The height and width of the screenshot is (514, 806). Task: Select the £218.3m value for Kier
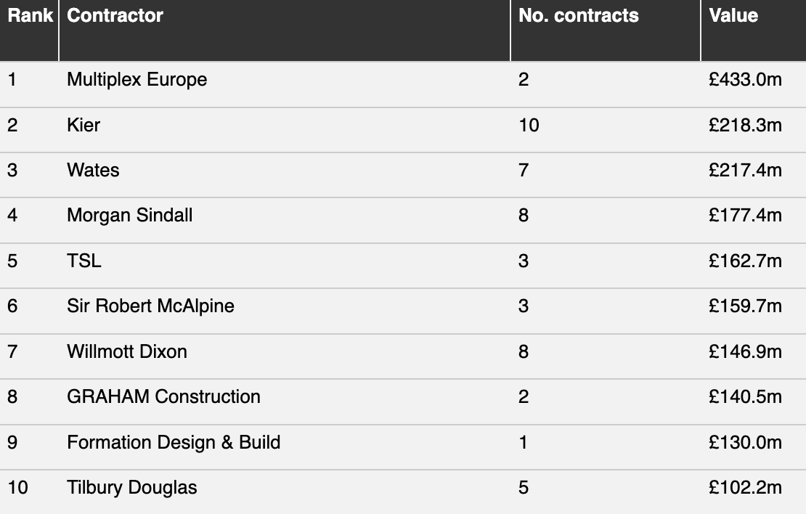[745, 125]
